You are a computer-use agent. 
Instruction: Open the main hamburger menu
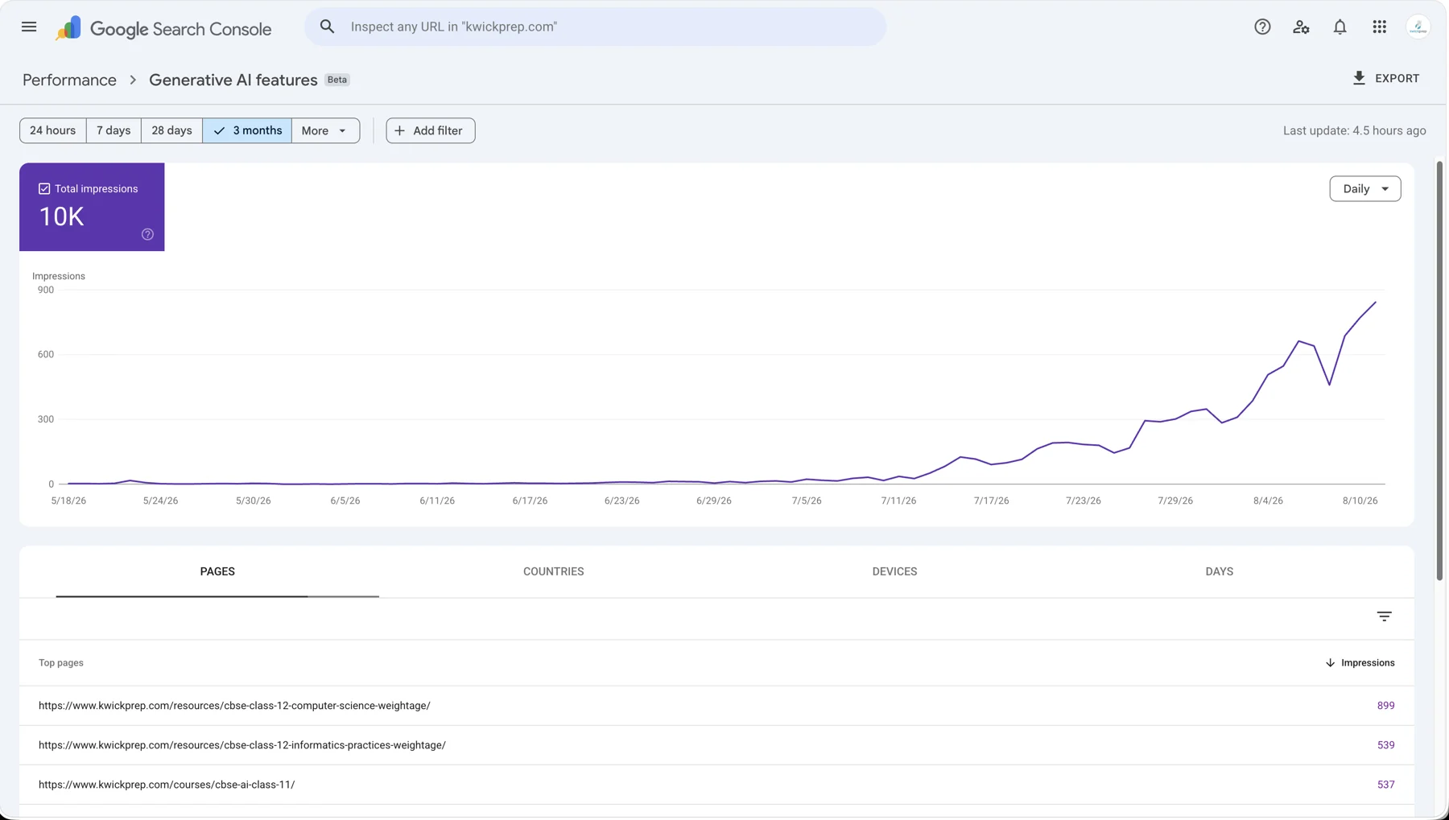tap(29, 27)
